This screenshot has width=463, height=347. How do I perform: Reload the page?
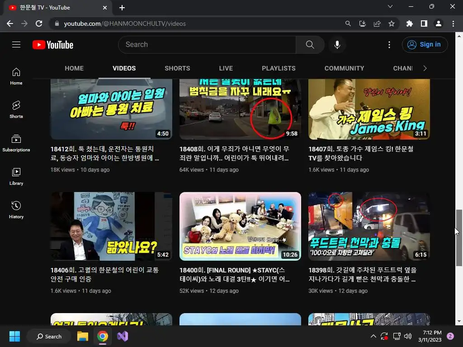point(39,23)
